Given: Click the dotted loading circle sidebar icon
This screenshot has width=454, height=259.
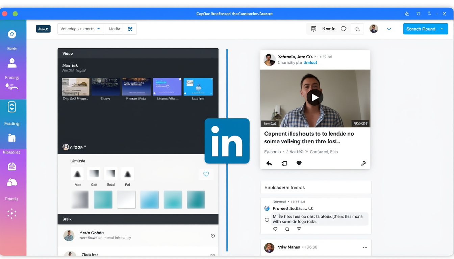Looking at the screenshot, I should pos(12,213).
